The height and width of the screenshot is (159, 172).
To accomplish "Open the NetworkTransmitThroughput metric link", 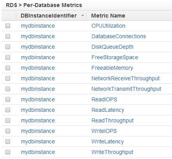I will pyautogui.click(x=126, y=89).
